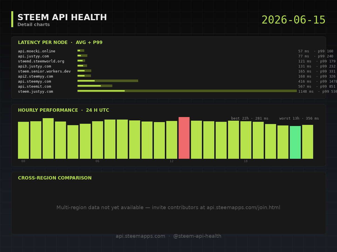Click the '18' hour axis label
337x252 pixels.
coord(246,161)
